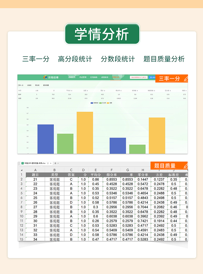This screenshot has height=274, width=203.
Task: Click the green spreadsheet file icon in tab
Action: pyautogui.click(x=23, y=163)
